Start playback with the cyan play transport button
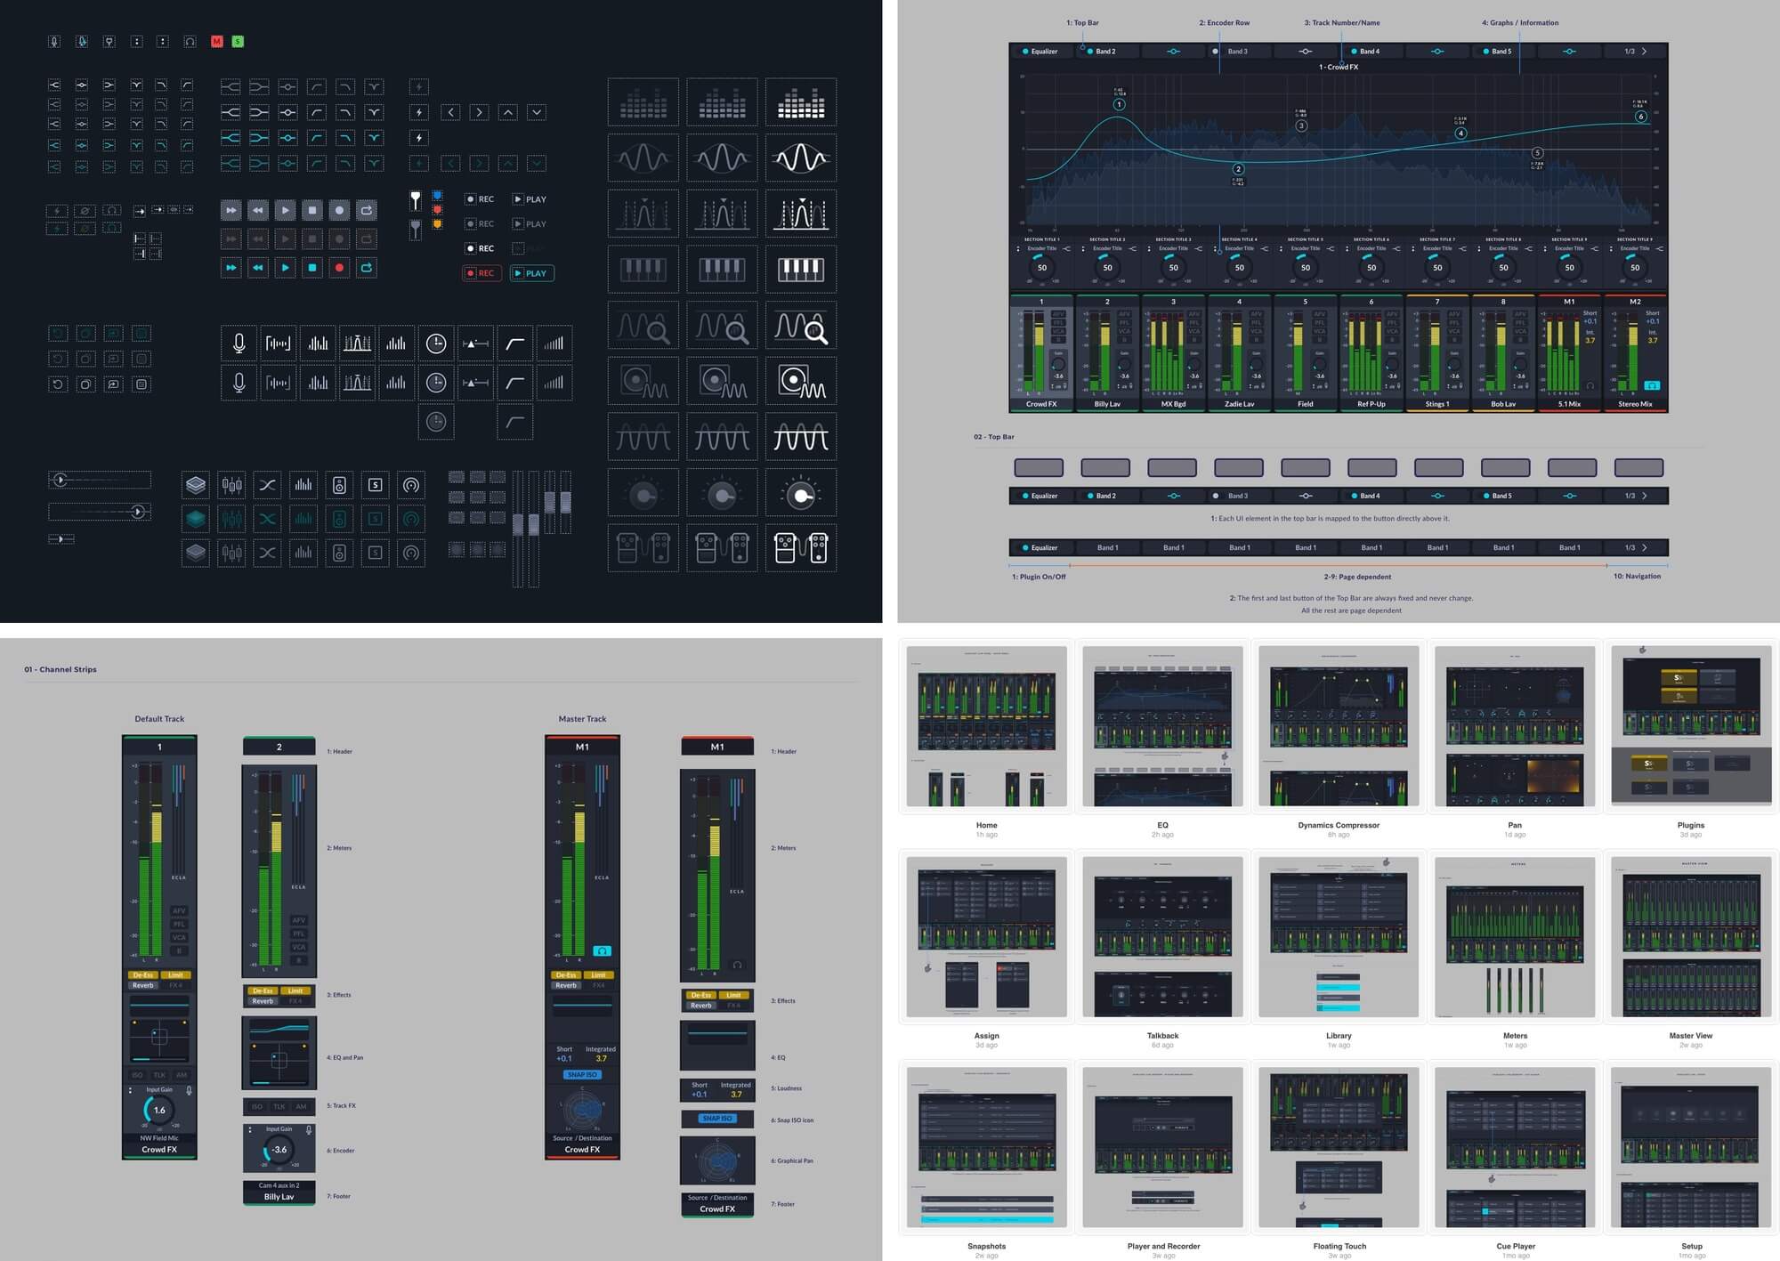The height and width of the screenshot is (1261, 1780). tap(285, 267)
